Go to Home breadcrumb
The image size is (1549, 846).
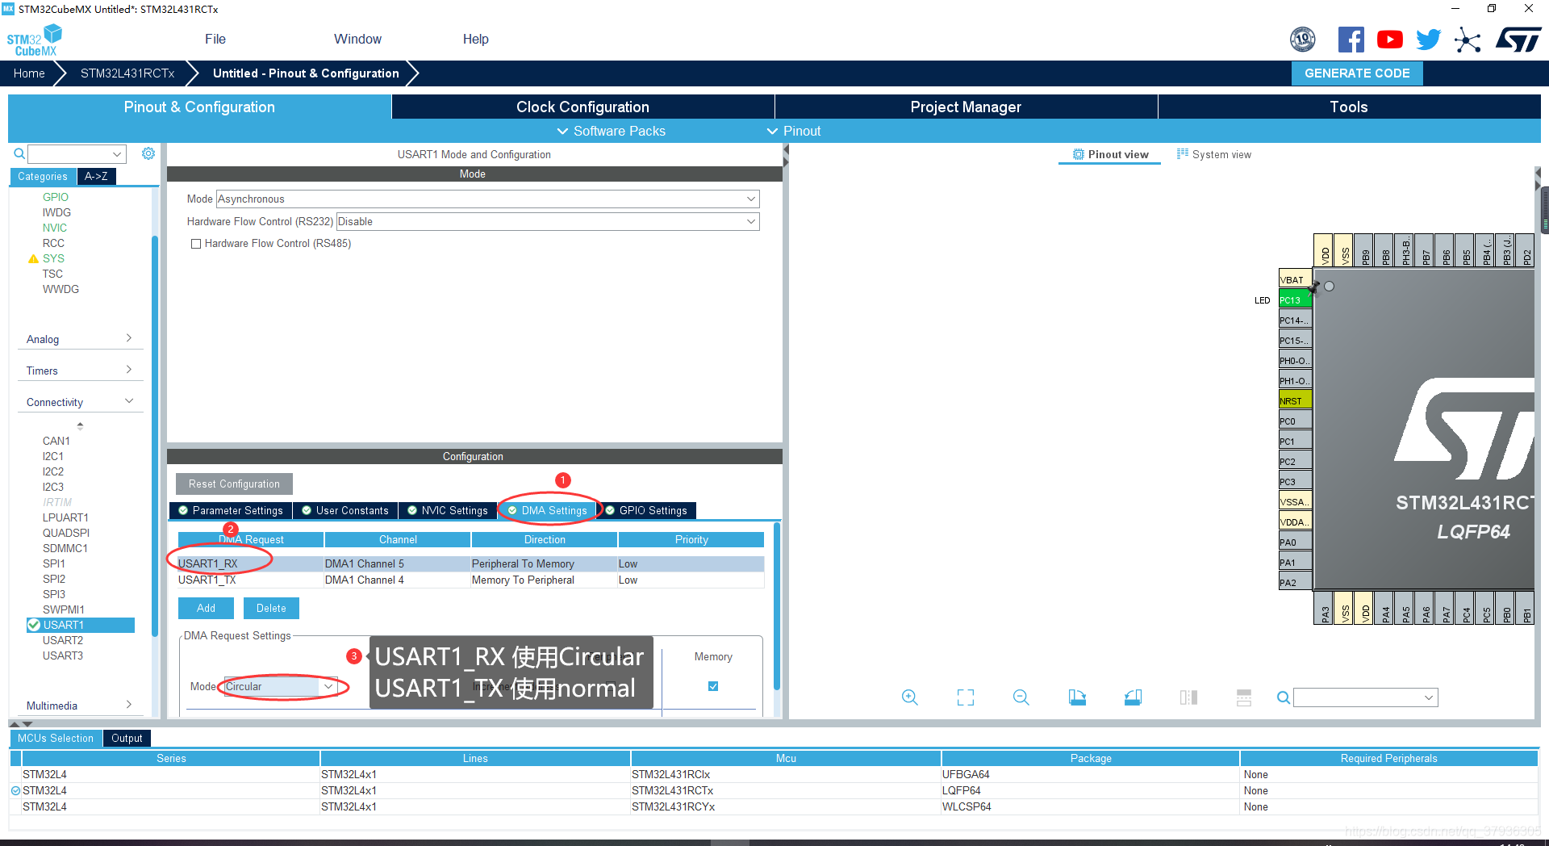click(29, 73)
